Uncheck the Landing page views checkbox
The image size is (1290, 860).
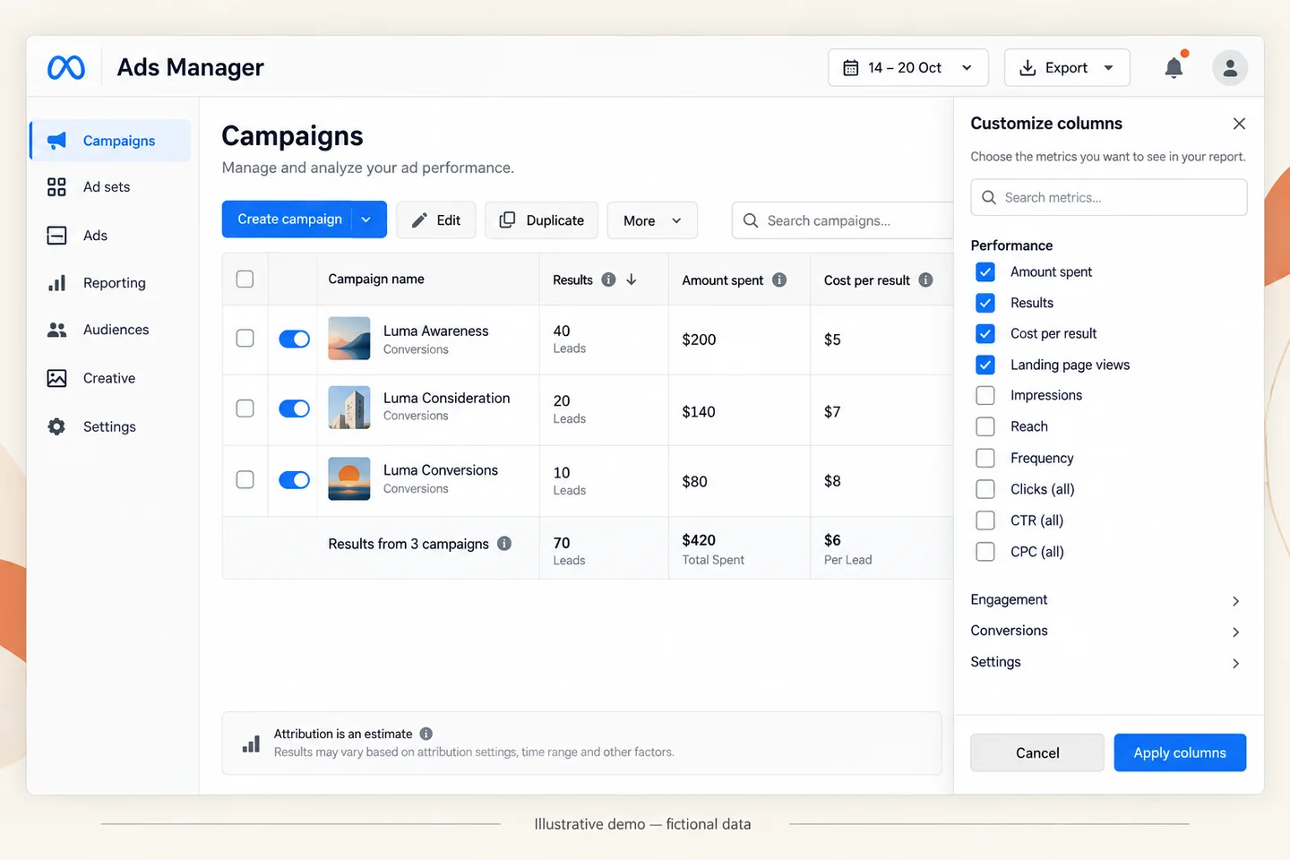tap(985, 365)
